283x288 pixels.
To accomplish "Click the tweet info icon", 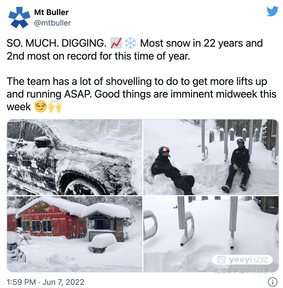I will (272, 282).
